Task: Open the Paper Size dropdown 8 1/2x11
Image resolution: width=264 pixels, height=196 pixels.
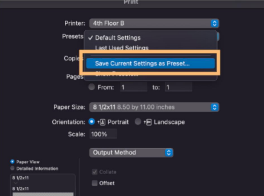Action: pos(154,107)
